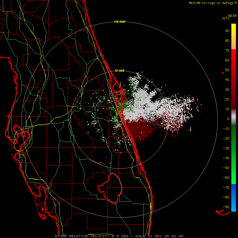Viewport: 238px width, 238px height.
Task: Click the -40 knot scale label
Action: [226, 158]
